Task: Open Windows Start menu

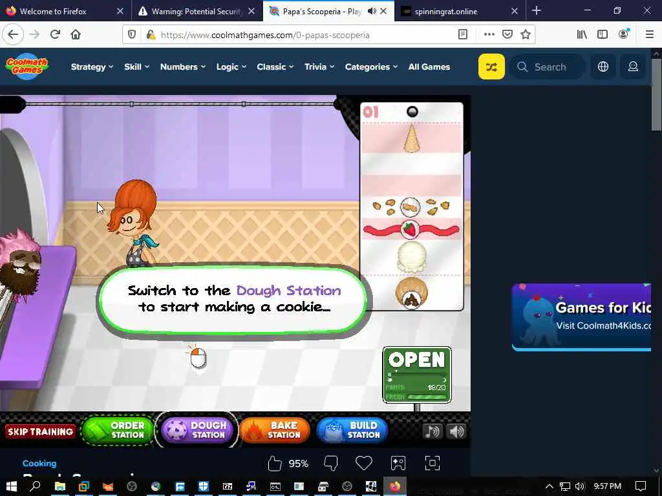Action: tap(11, 486)
